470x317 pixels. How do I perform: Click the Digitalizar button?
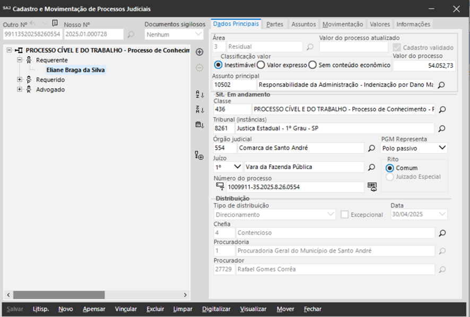[216, 309]
